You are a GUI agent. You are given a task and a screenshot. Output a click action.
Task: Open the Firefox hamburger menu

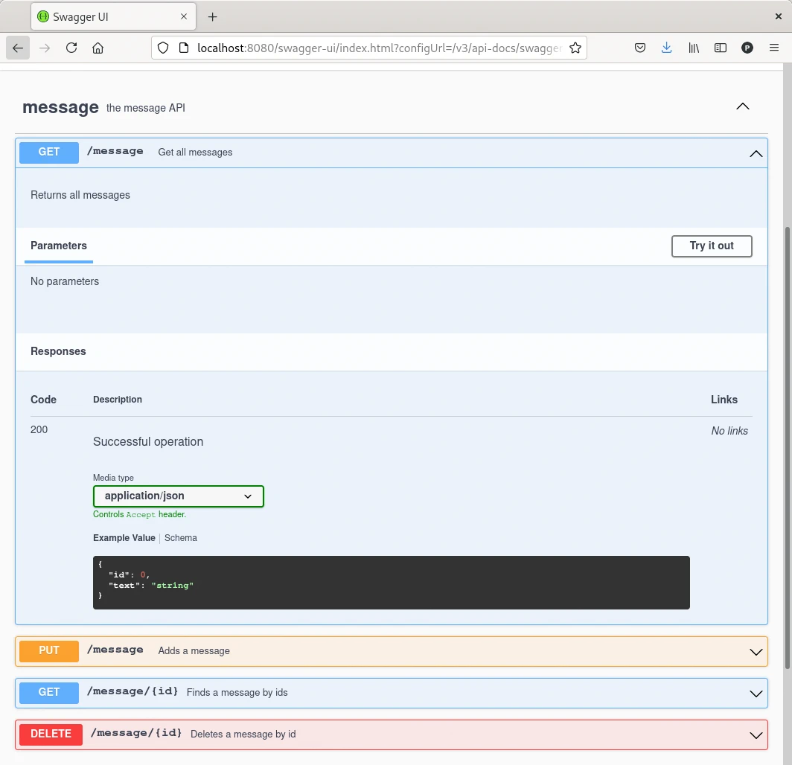[773, 48]
